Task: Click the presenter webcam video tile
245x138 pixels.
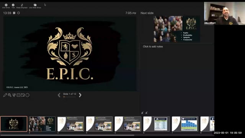Action: pyautogui.click(x=224, y=13)
